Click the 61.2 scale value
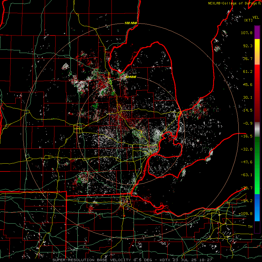 click(248, 72)
